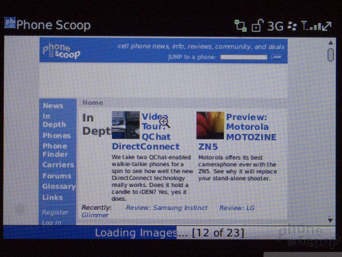Open the Review: Samsung Instinct link
The width and height of the screenshot is (342, 257).
[167, 208]
